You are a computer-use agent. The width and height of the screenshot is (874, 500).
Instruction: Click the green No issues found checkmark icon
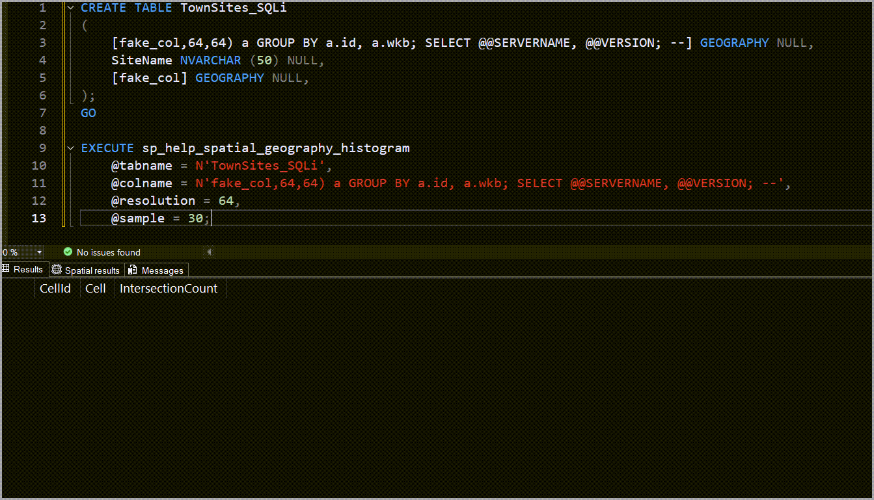tap(68, 252)
